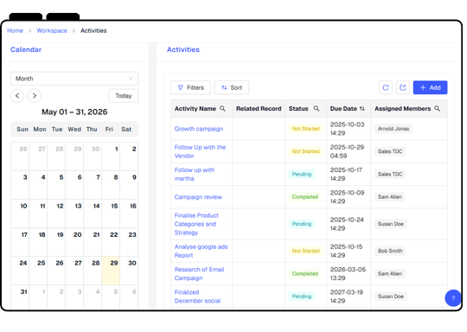Open Growth campaign activity
Image resolution: width=467 pixels, height=332 pixels.
point(199,129)
